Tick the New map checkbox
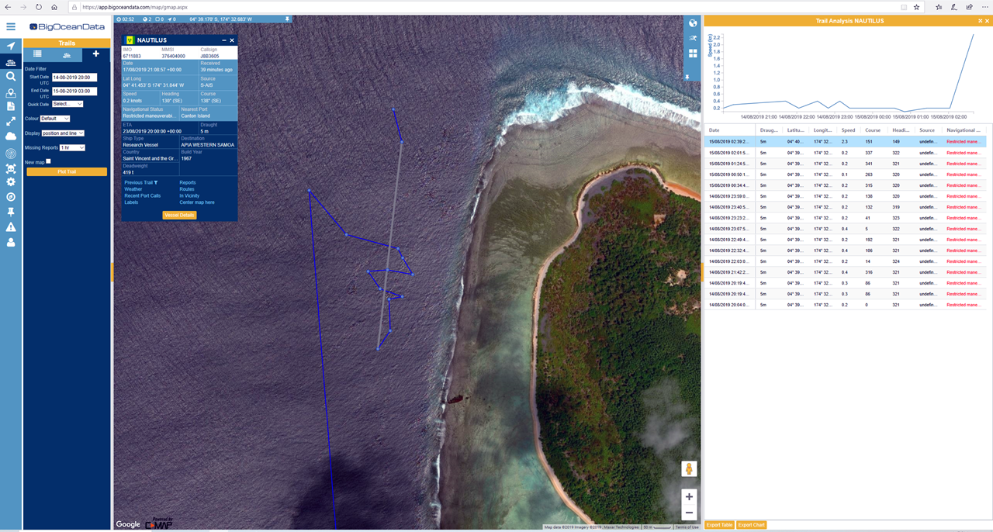 (x=48, y=162)
